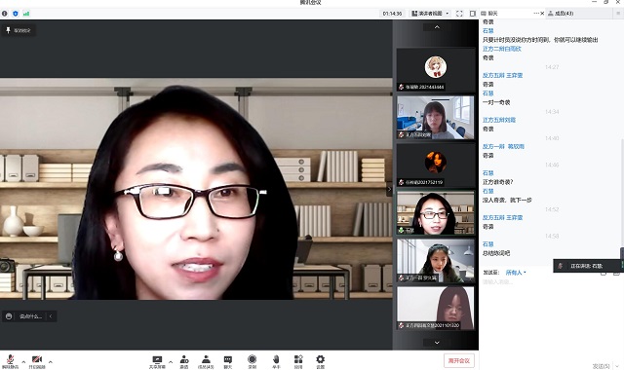Open the Invite participants icon
The height and width of the screenshot is (370, 624).
(184, 361)
